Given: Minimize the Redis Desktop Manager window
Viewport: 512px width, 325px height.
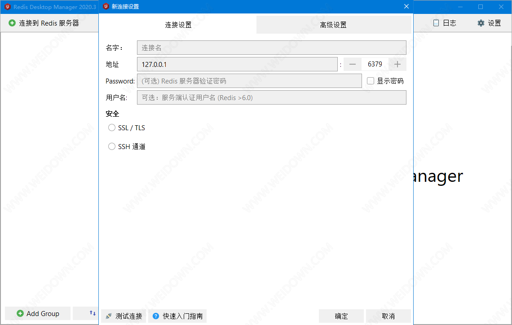Looking at the screenshot, I should click(460, 7).
